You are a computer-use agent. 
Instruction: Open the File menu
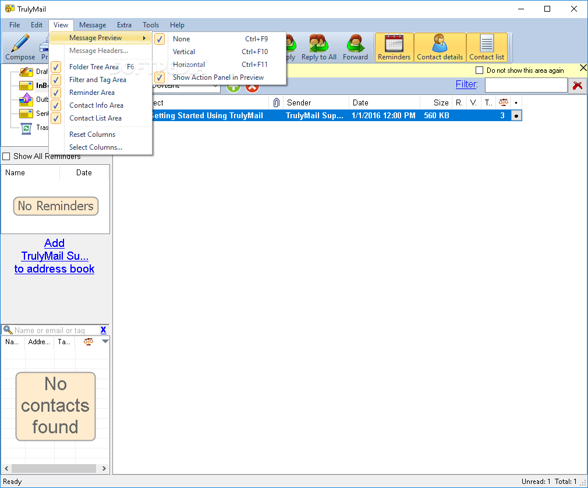coord(15,25)
